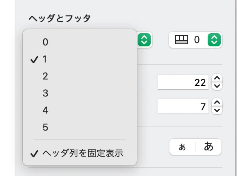This screenshot has height=176, width=237.
Task: Toggle ヘッダ列を固定表示 option
Action: pyautogui.click(x=80, y=153)
